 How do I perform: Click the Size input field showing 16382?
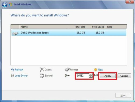coord(83,76)
